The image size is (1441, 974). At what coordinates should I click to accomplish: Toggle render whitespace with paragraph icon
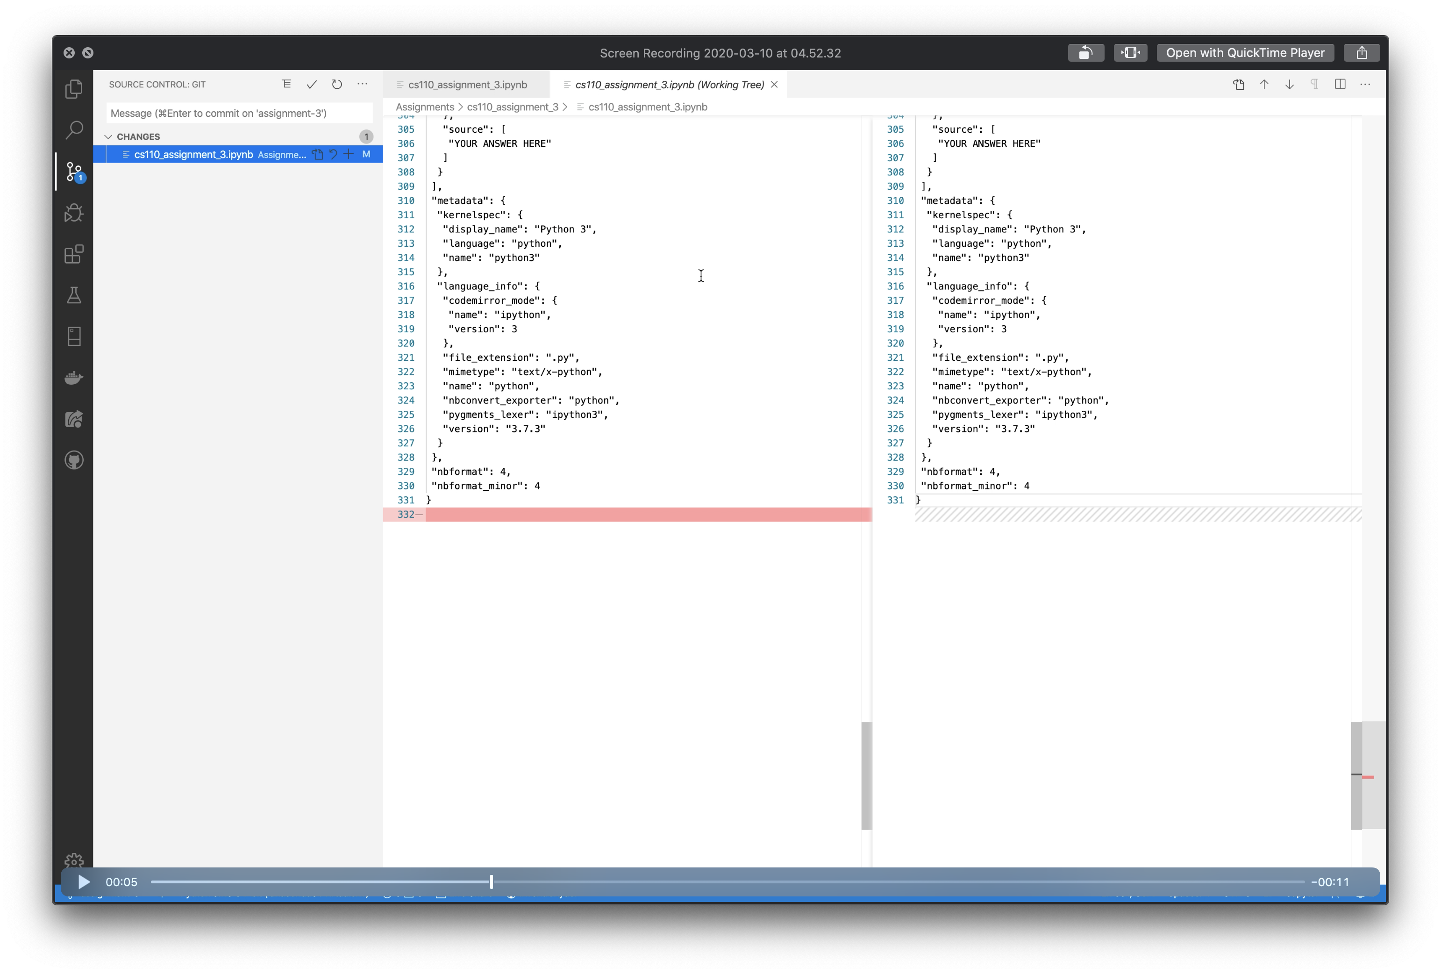click(1314, 85)
